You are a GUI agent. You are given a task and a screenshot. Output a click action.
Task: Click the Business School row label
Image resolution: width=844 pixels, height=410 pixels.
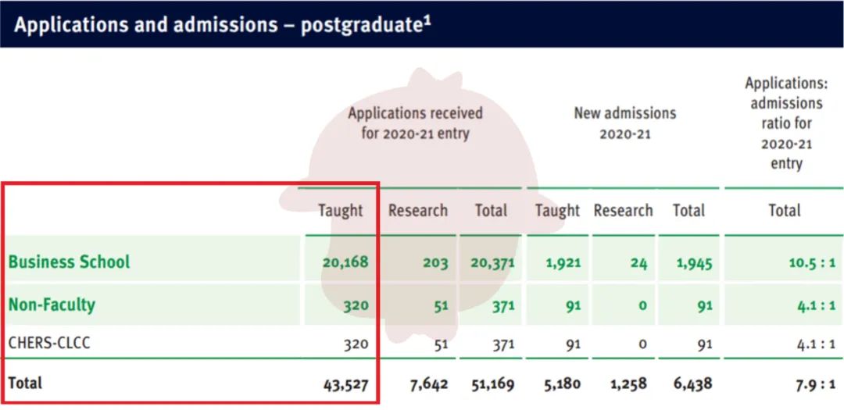(x=70, y=262)
